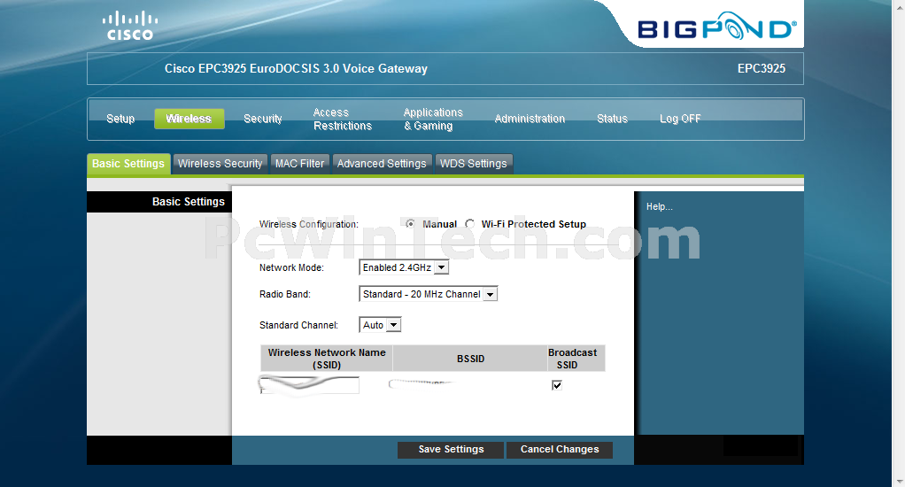Click the Cancel Changes button
905x487 pixels.
tap(560, 450)
